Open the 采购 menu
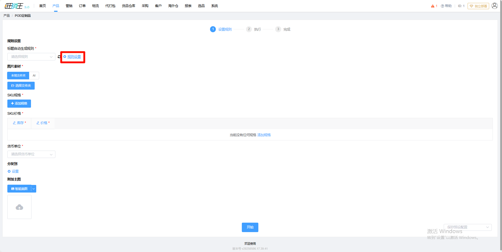 point(145,6)
